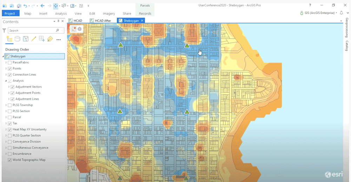Switch to the Insert ribbon tab
This screenshot has height=182, width=351.
pos(43,13)
